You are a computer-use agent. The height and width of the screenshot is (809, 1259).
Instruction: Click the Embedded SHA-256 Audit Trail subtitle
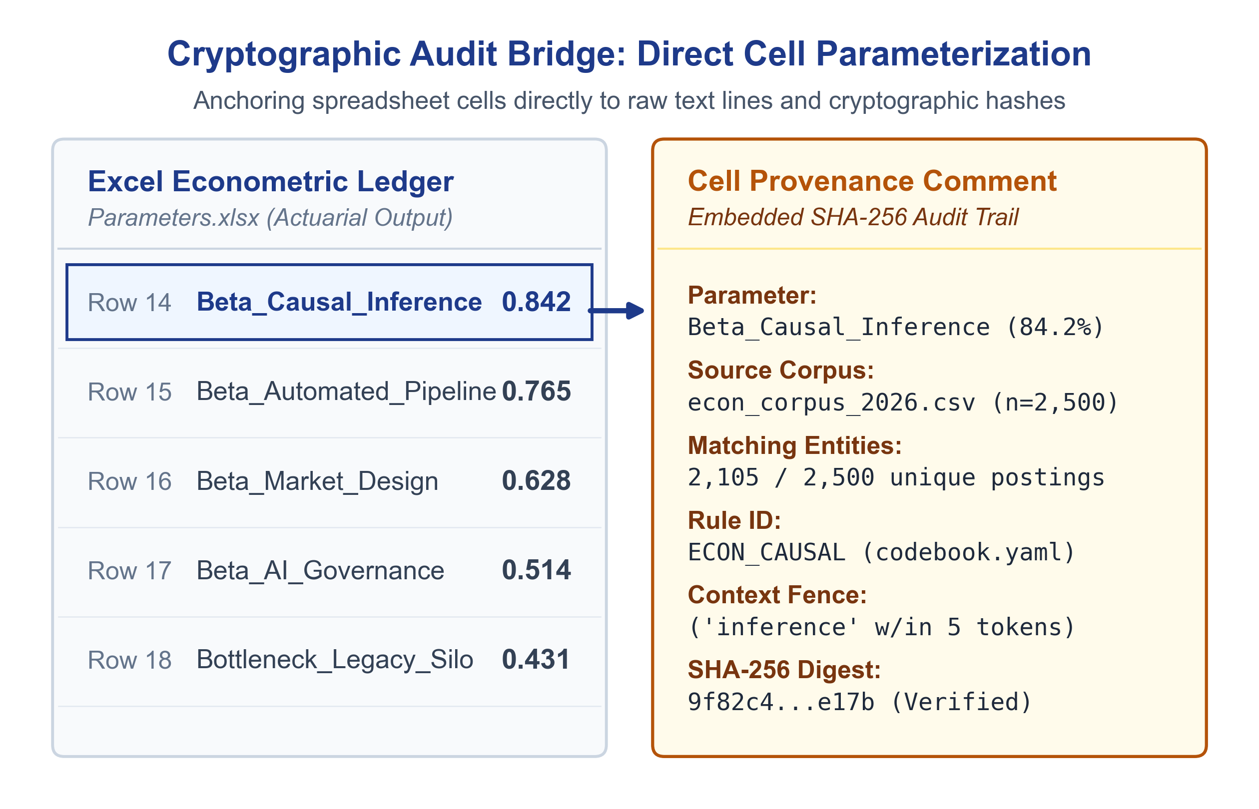853,217
